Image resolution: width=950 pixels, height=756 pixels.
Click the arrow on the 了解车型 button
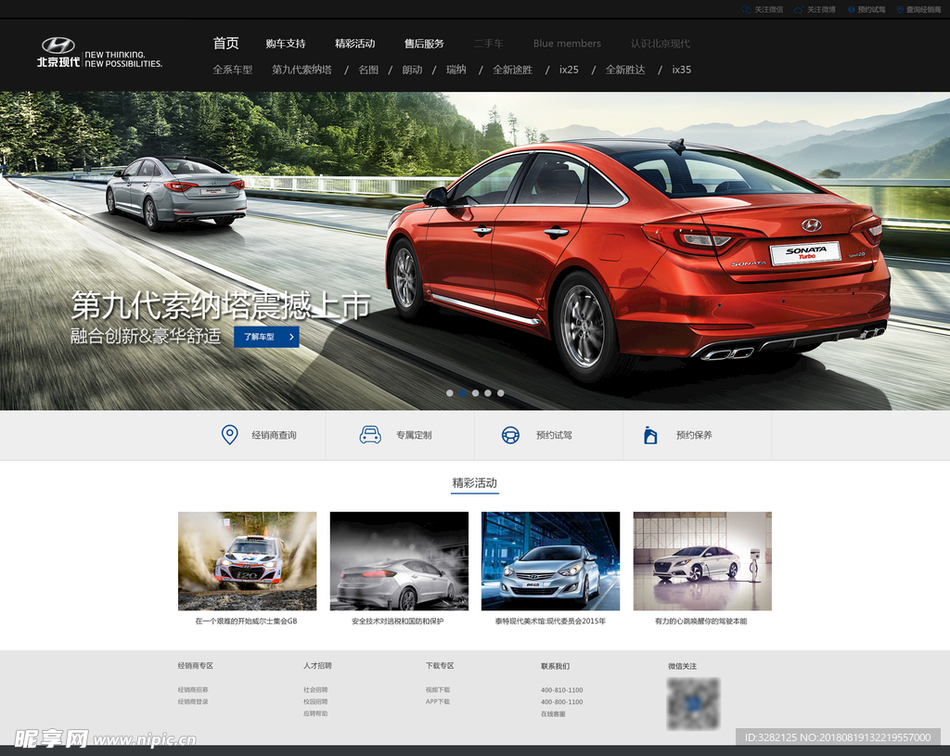(x=291, y=337)
